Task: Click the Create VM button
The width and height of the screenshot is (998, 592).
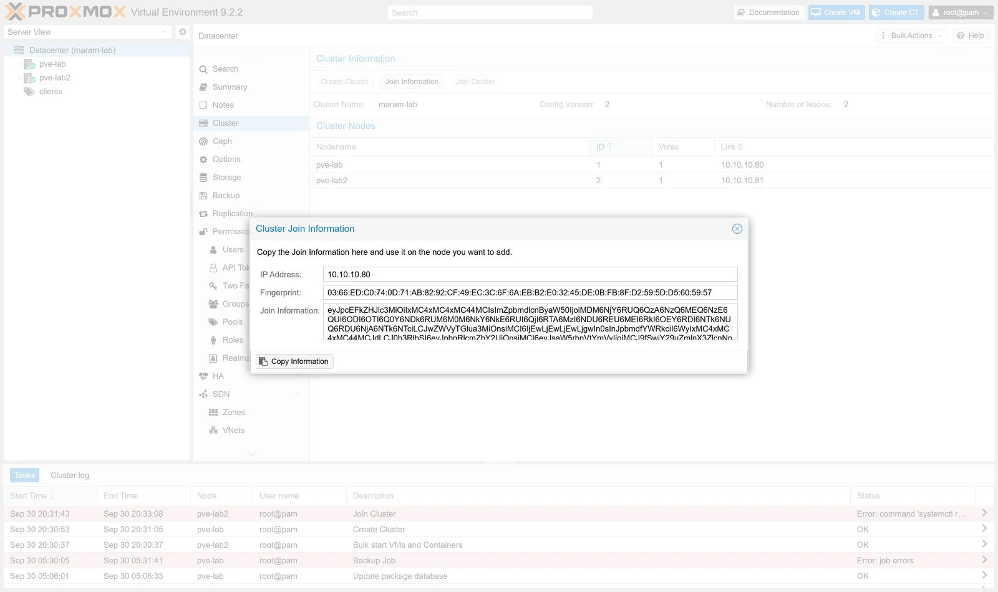Action: (836, 12)
